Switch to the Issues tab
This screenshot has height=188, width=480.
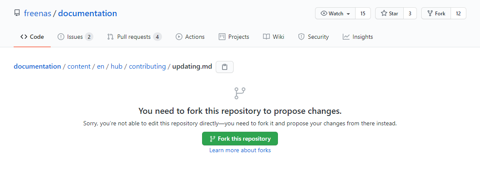click(x=75, y=37)
